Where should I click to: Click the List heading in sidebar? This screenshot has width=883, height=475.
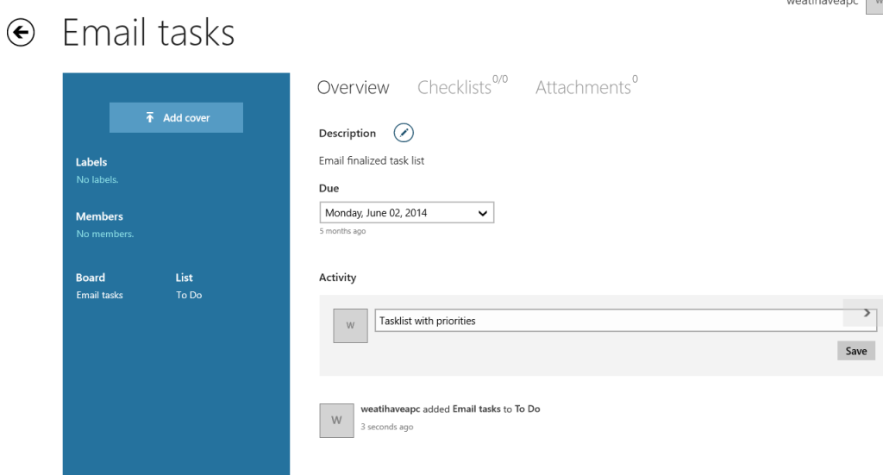click(185, 278)
